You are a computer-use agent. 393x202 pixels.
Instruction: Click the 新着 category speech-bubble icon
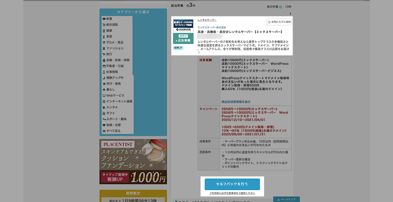104,19
